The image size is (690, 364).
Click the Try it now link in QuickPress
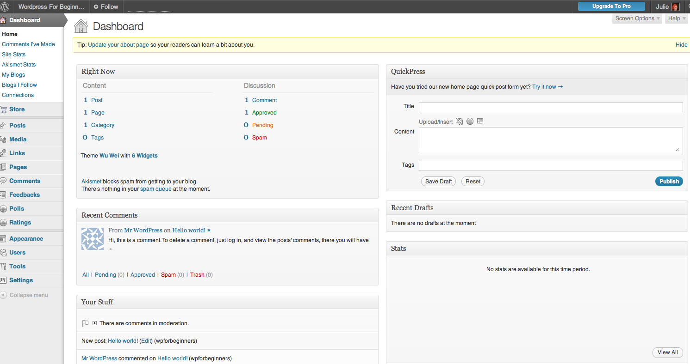[547, 87]
